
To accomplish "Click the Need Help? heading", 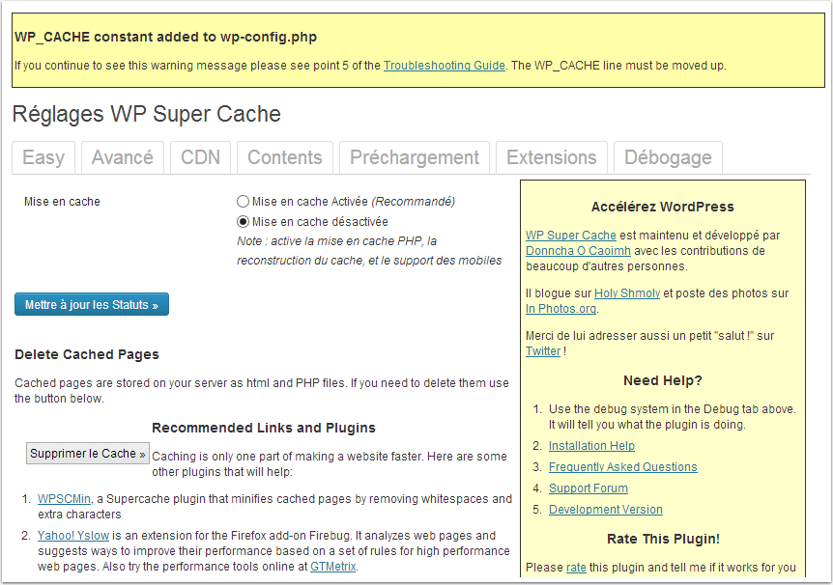I will click(663, 380).
